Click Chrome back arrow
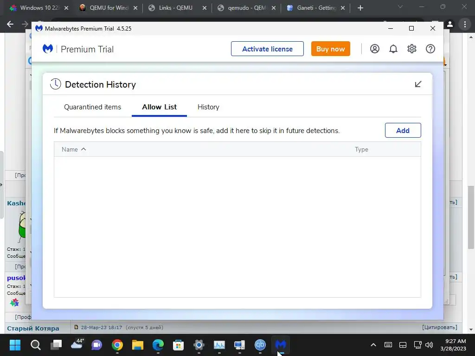Screen dimensions: 475x356 10,24
